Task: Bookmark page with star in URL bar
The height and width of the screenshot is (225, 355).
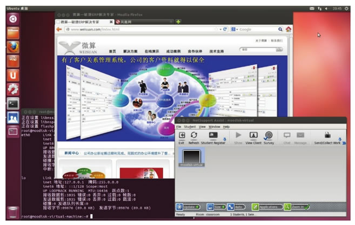Action: (216, 29)
